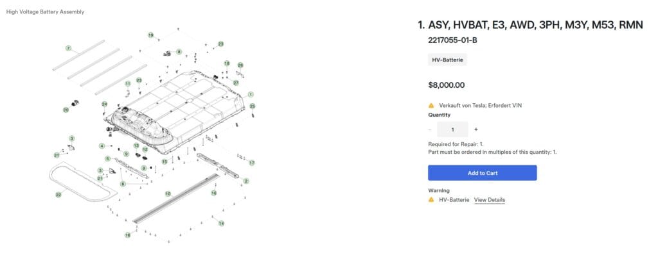The height and width of the screenshot is (264, 658).
Task: Click callout 10 on the side skid rail
Action: pyautogui.click(x=168, y=194)
